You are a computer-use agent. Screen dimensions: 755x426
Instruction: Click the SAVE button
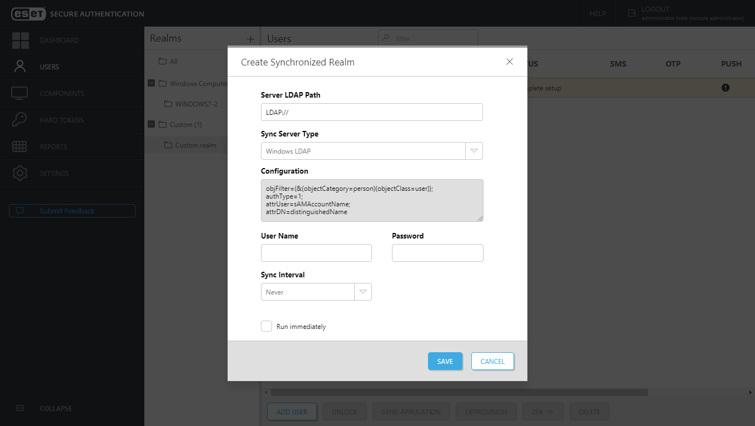pos(445,361)
